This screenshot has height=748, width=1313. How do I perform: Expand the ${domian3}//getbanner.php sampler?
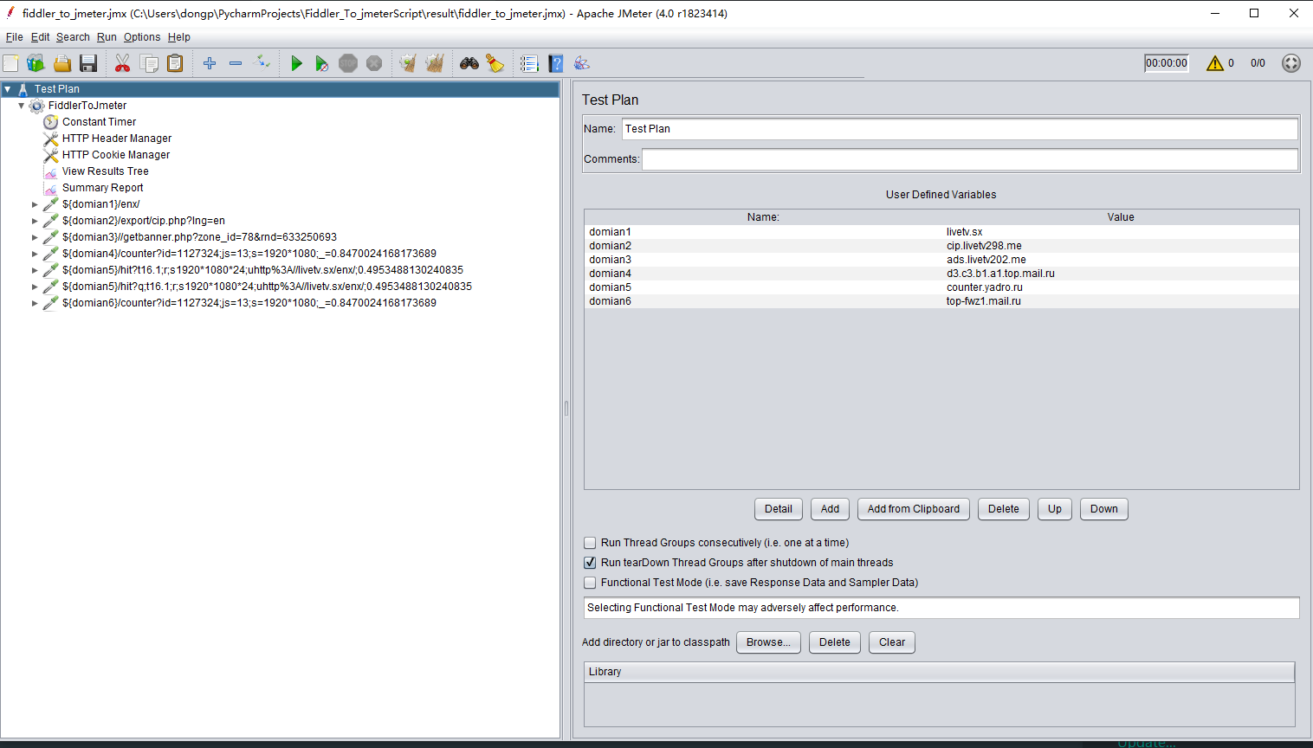(35, 237)
